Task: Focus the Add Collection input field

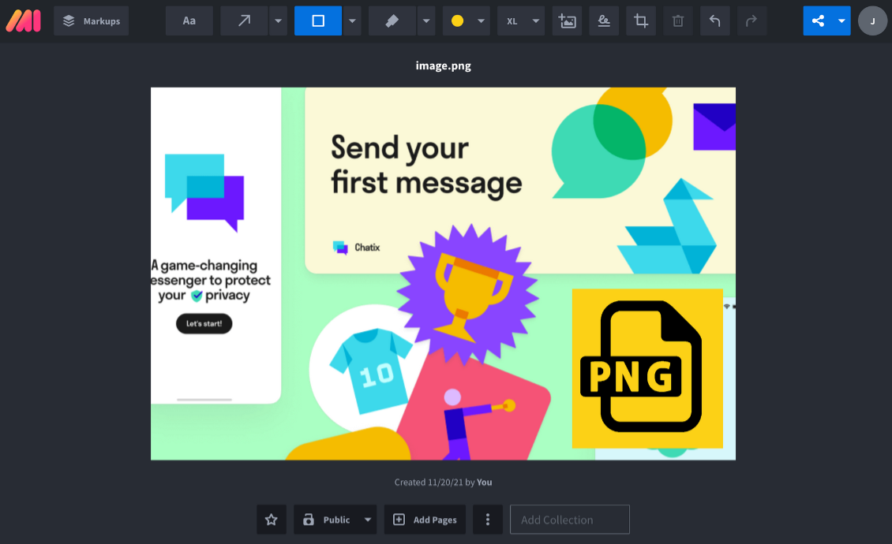Action: click(570, 520)
